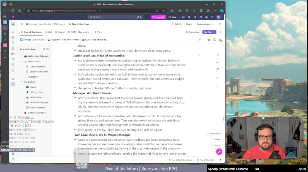Switch to the ROTI - Characters tab
The height and width of the screenshot is (172, 308).
coord(78,32)
